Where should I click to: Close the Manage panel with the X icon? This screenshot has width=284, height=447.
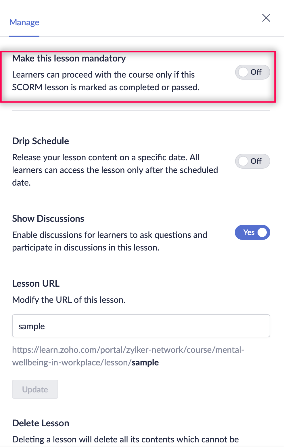[x=266, y=18]
